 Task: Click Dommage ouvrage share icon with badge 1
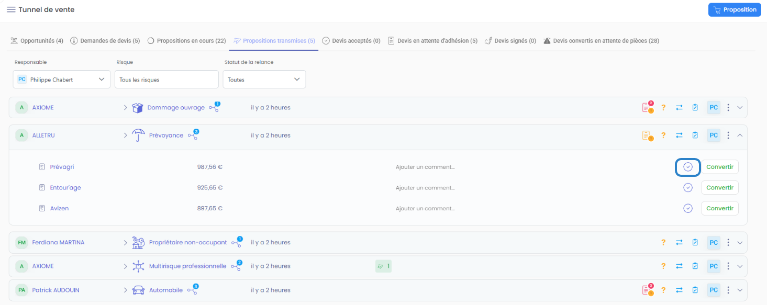[214, 107]
